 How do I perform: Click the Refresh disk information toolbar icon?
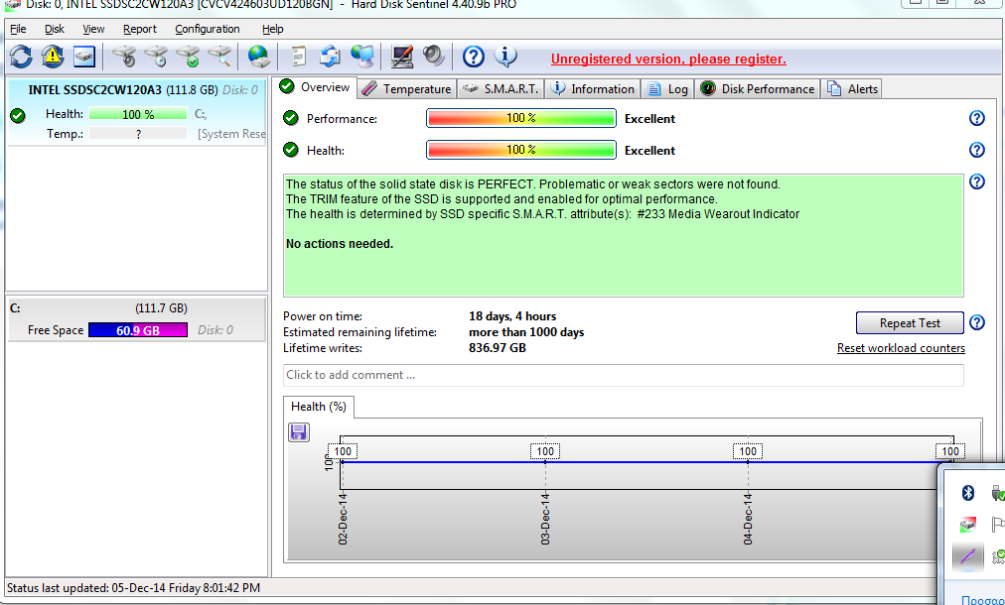click(21, 57)
